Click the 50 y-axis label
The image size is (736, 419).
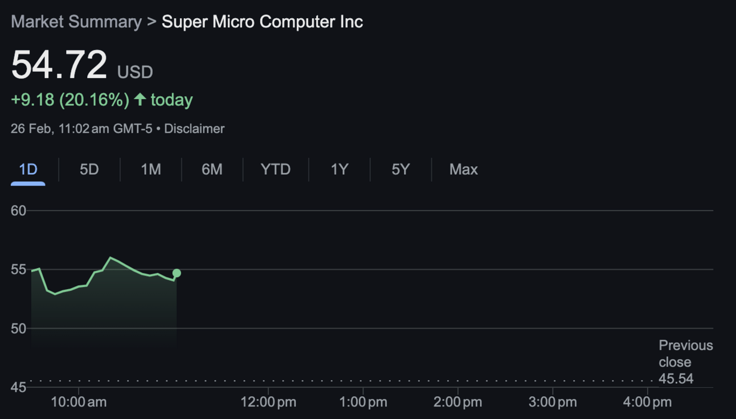click(x=18, y=328)
